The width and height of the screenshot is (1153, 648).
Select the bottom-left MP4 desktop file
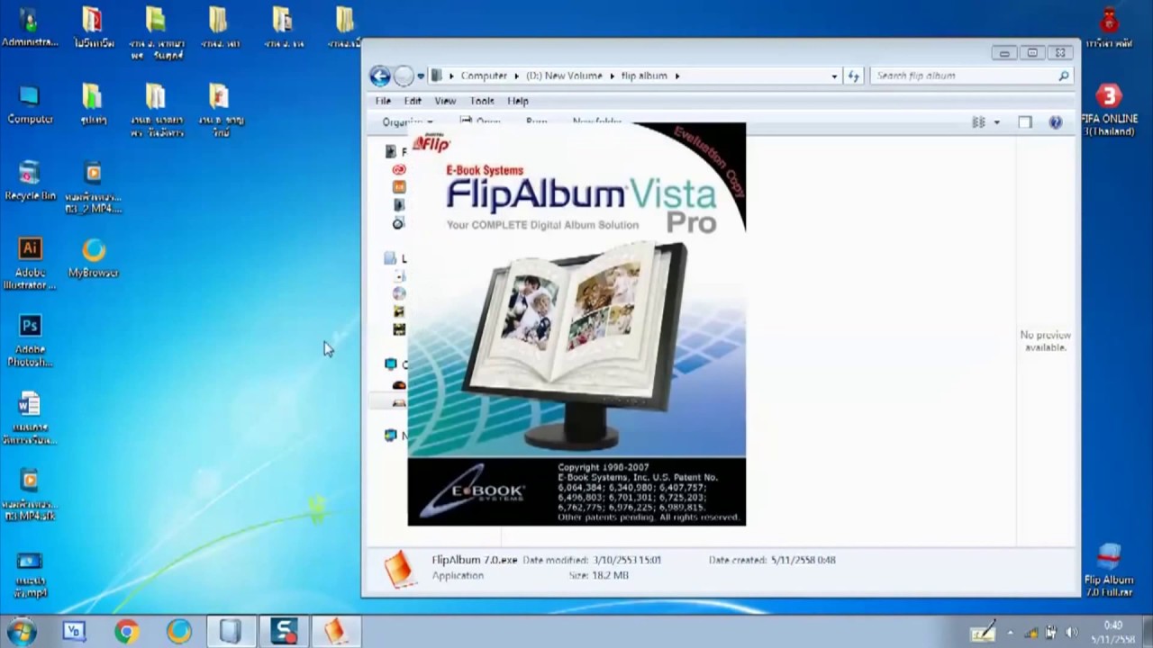pyautogui.click(x=30, y=573)
